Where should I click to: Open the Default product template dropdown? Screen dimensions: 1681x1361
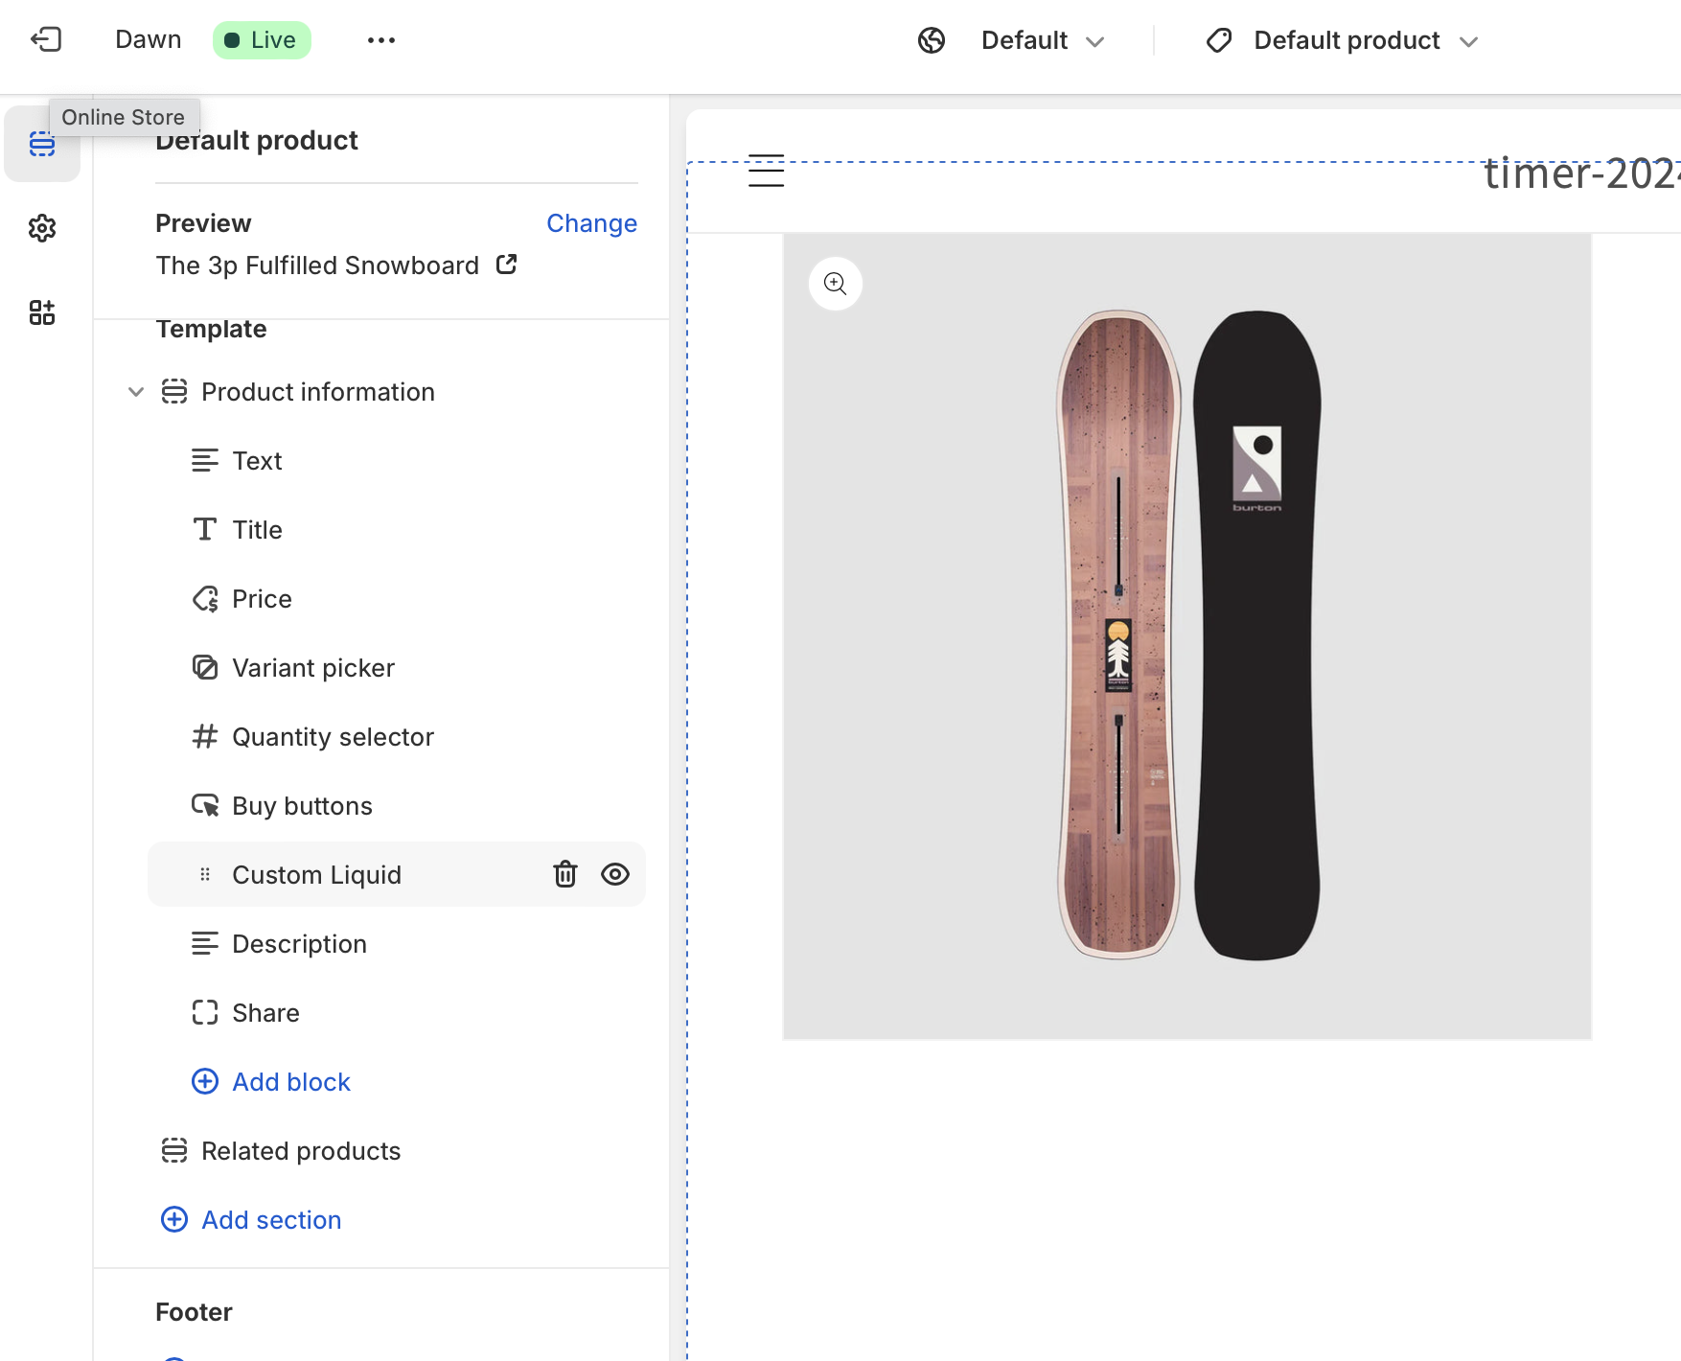[x=1366, y=40]
